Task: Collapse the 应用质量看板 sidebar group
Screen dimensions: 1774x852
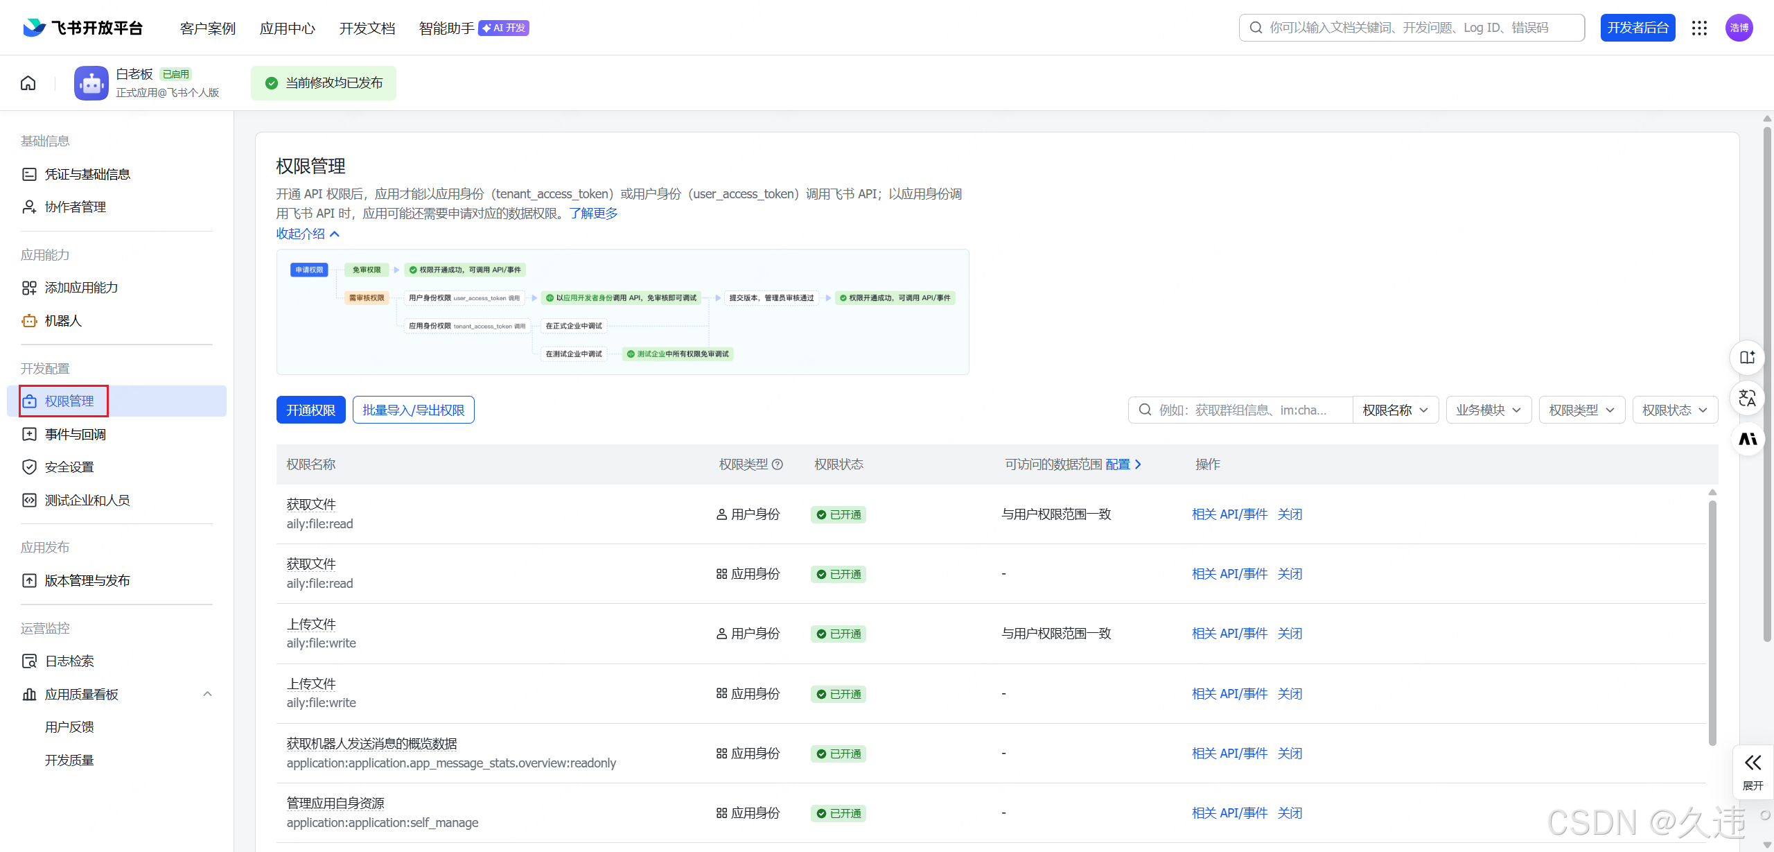Action: coord(207,694)
